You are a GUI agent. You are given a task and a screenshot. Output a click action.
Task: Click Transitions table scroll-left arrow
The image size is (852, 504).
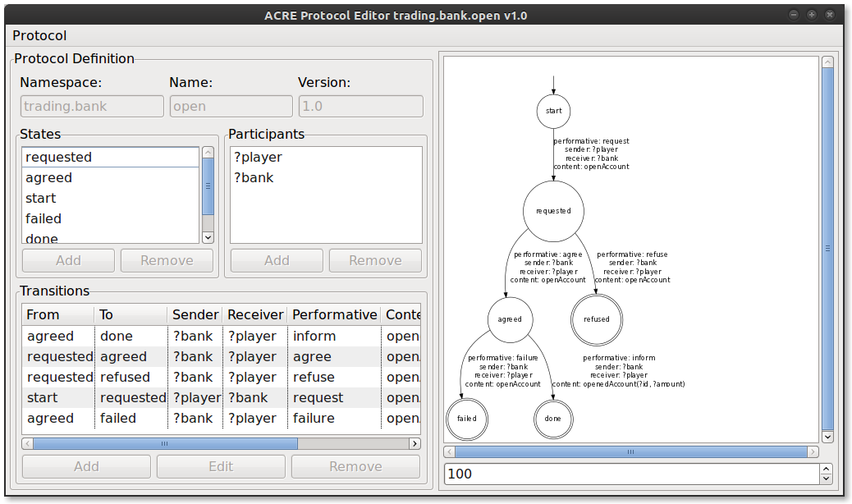pyautogui.click(x=28, y=444)
